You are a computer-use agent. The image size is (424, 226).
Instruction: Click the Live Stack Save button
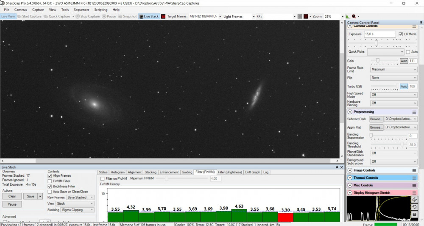(31, 196)
